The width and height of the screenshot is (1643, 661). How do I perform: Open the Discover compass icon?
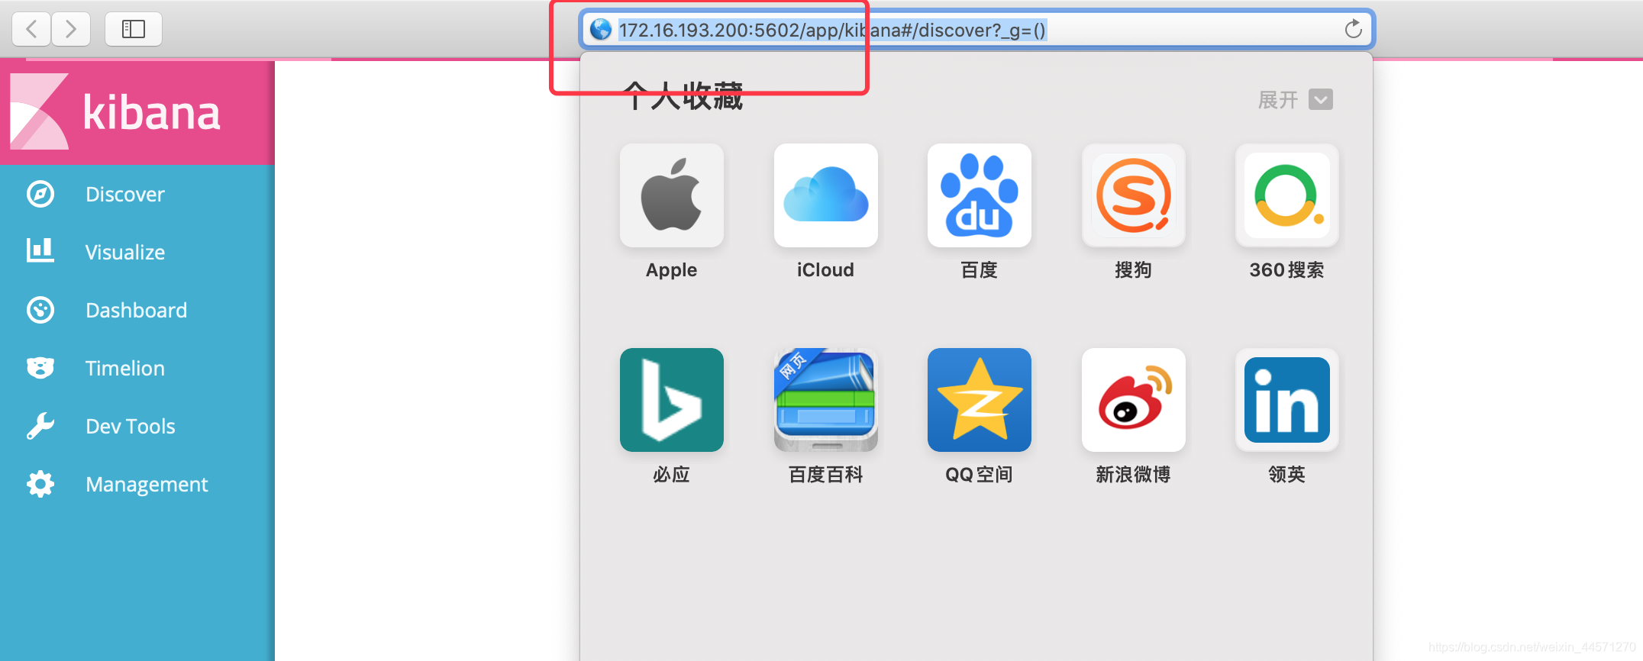tap(40, 194)
